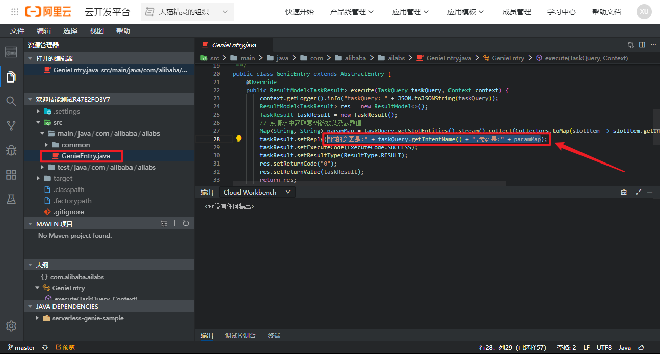Open the 产品线管理 dropdown menu
The width and height of the screenshot is (660, 354).
[352, 12]
